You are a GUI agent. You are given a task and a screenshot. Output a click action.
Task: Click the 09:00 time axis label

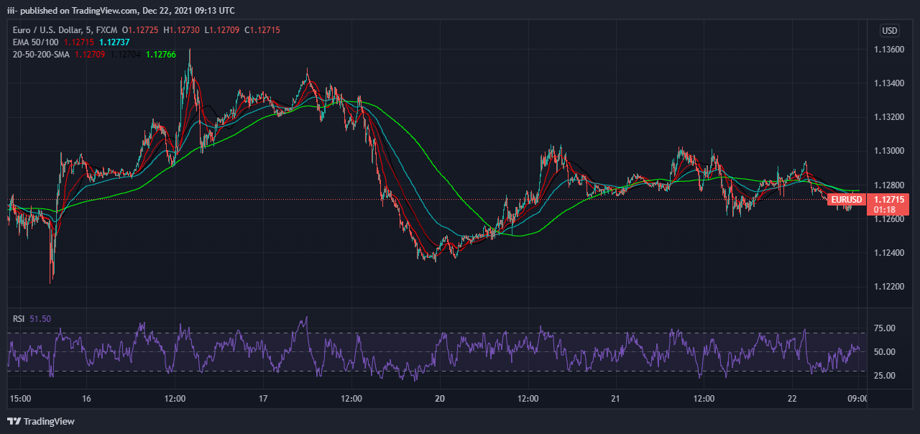point(857,399)
